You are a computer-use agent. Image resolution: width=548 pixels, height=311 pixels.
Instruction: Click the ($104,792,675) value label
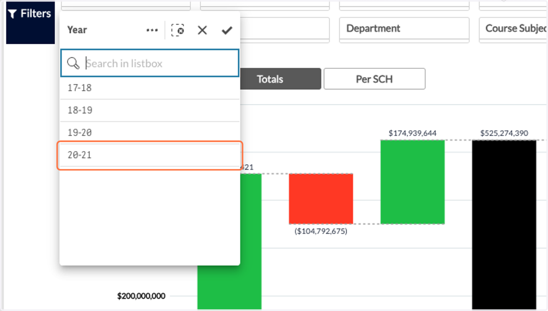tap(321, 231)
